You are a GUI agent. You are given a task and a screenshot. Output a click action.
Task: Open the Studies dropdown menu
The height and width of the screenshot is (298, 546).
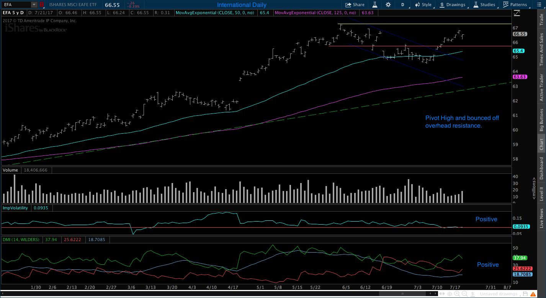pyautogui.click(x=484, y=5)
